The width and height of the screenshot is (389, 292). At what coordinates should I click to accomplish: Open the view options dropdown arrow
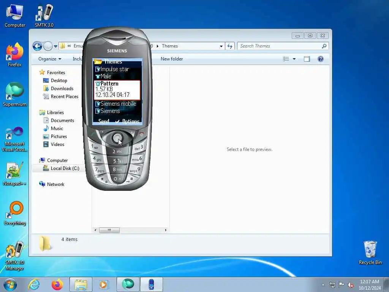pyautogui.click(x=294, y=59)
